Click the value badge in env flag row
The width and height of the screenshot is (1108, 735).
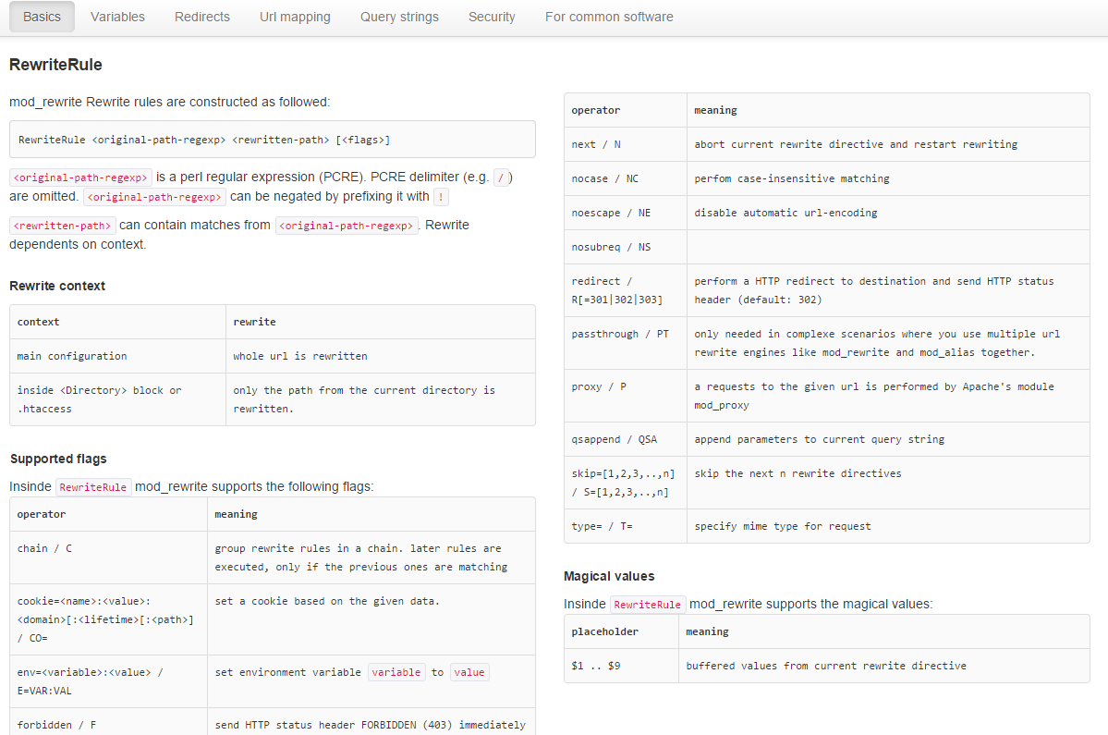[x=469, y=672]
